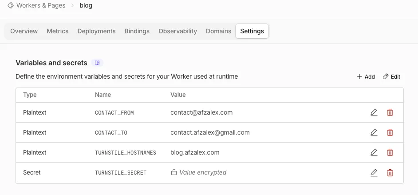Click the Type column header
The width and height of the screenshot is (418, 195).
30,95
